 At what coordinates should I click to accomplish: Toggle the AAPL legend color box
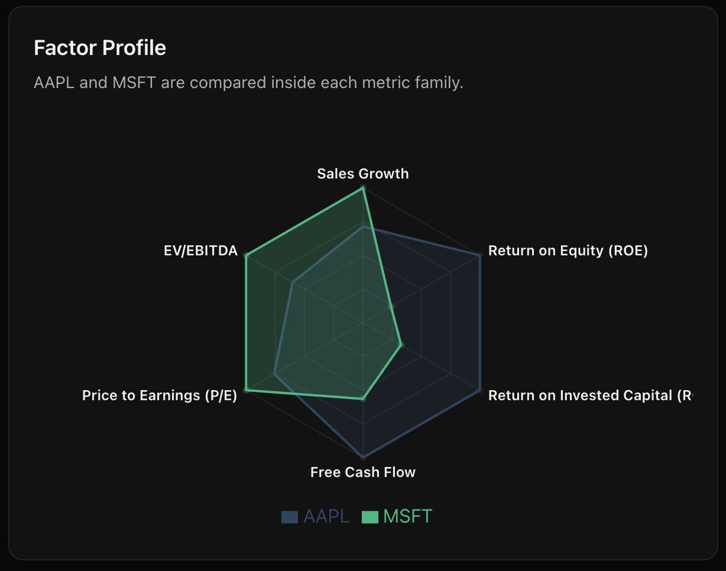click(290, 517)
